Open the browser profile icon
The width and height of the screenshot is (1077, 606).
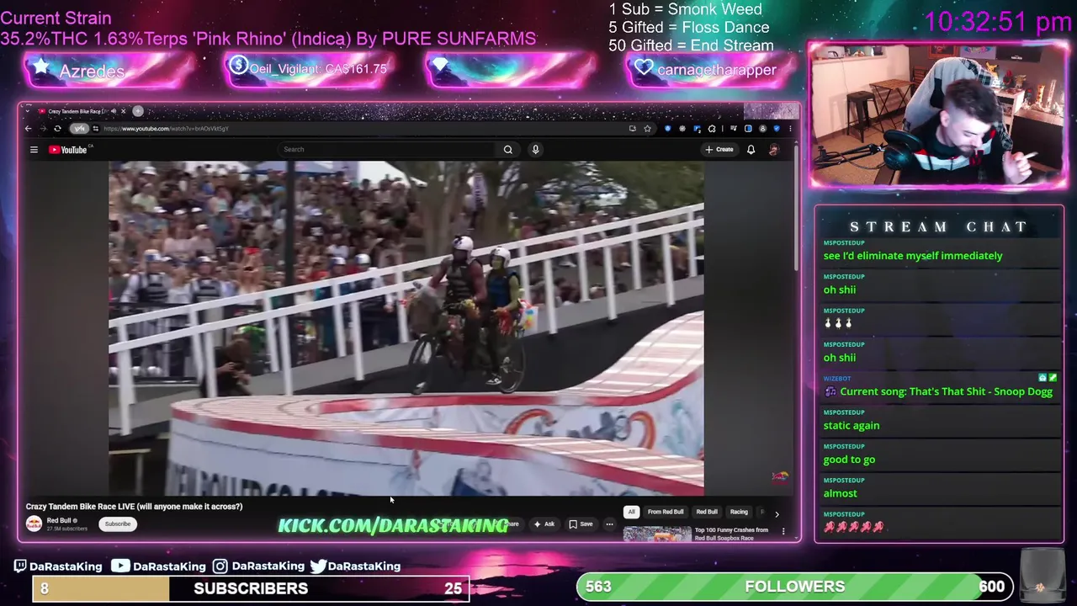(x=763, y=129)
